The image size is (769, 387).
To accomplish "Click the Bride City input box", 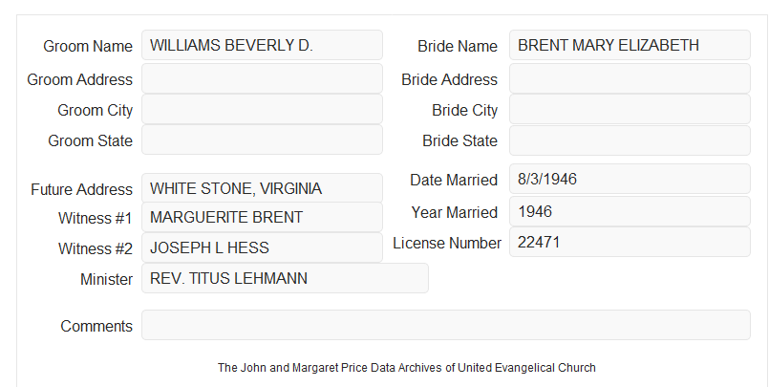I will click(630, 109).
